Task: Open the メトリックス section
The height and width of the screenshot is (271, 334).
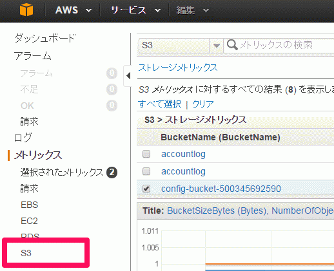Action: pyautogui.click(x=38, y=155)
